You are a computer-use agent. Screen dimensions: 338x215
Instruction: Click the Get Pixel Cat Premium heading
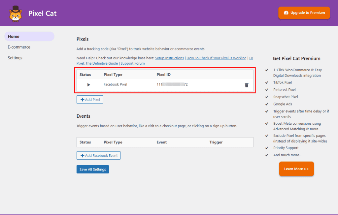click(296, 59)
